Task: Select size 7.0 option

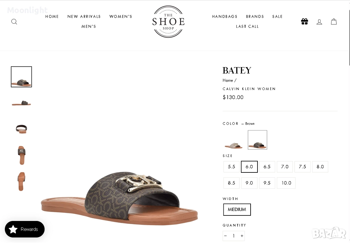Action: click(x=285, y=167)
